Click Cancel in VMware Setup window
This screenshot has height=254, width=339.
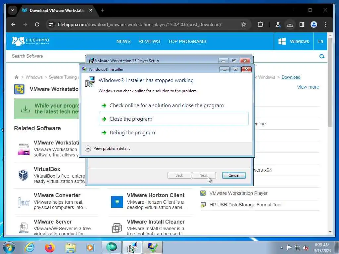pos(234,175)
